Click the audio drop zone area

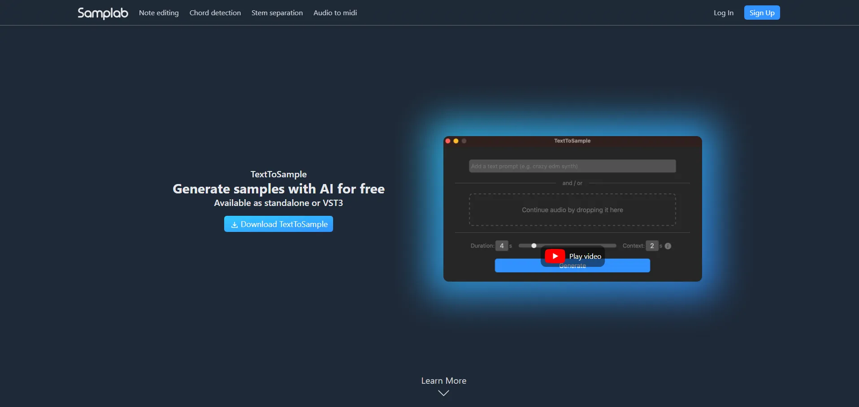click(x=572, y=210)
